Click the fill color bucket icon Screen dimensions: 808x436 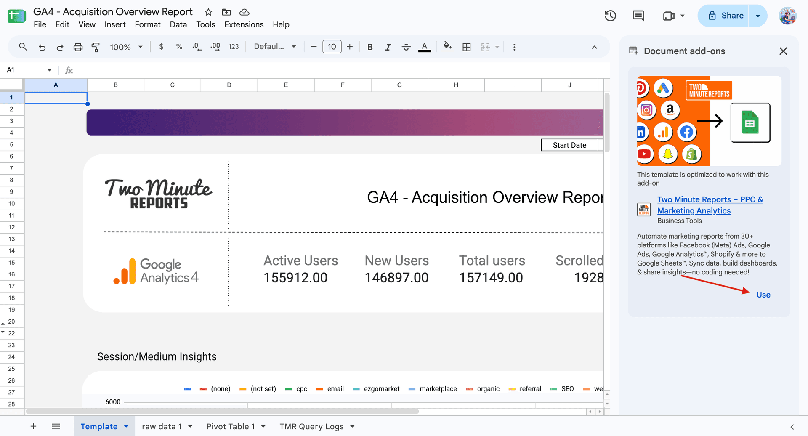click(x=447, y=46)
